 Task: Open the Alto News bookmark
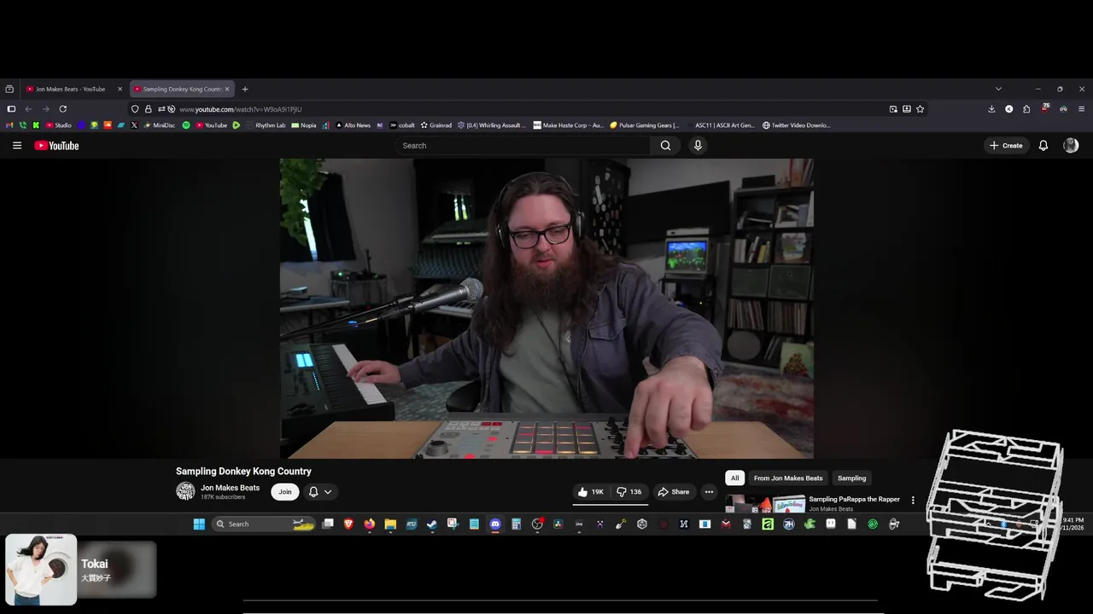click(x=353, y=125)
